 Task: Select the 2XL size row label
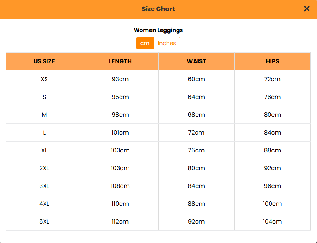click(x=44, y=168)
